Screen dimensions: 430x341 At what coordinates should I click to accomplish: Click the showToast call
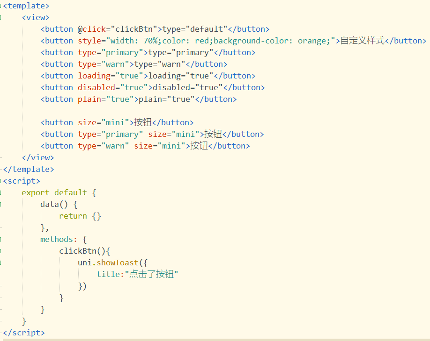118,263
